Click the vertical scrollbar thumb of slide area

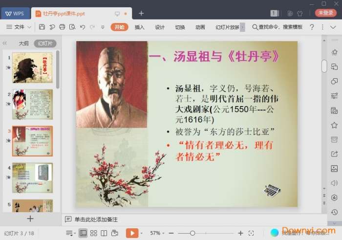coord(324,65)
